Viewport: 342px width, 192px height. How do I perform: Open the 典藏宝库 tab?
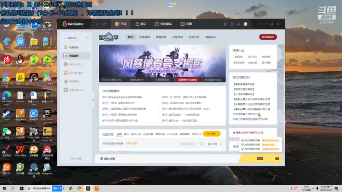tap(161, 37)
